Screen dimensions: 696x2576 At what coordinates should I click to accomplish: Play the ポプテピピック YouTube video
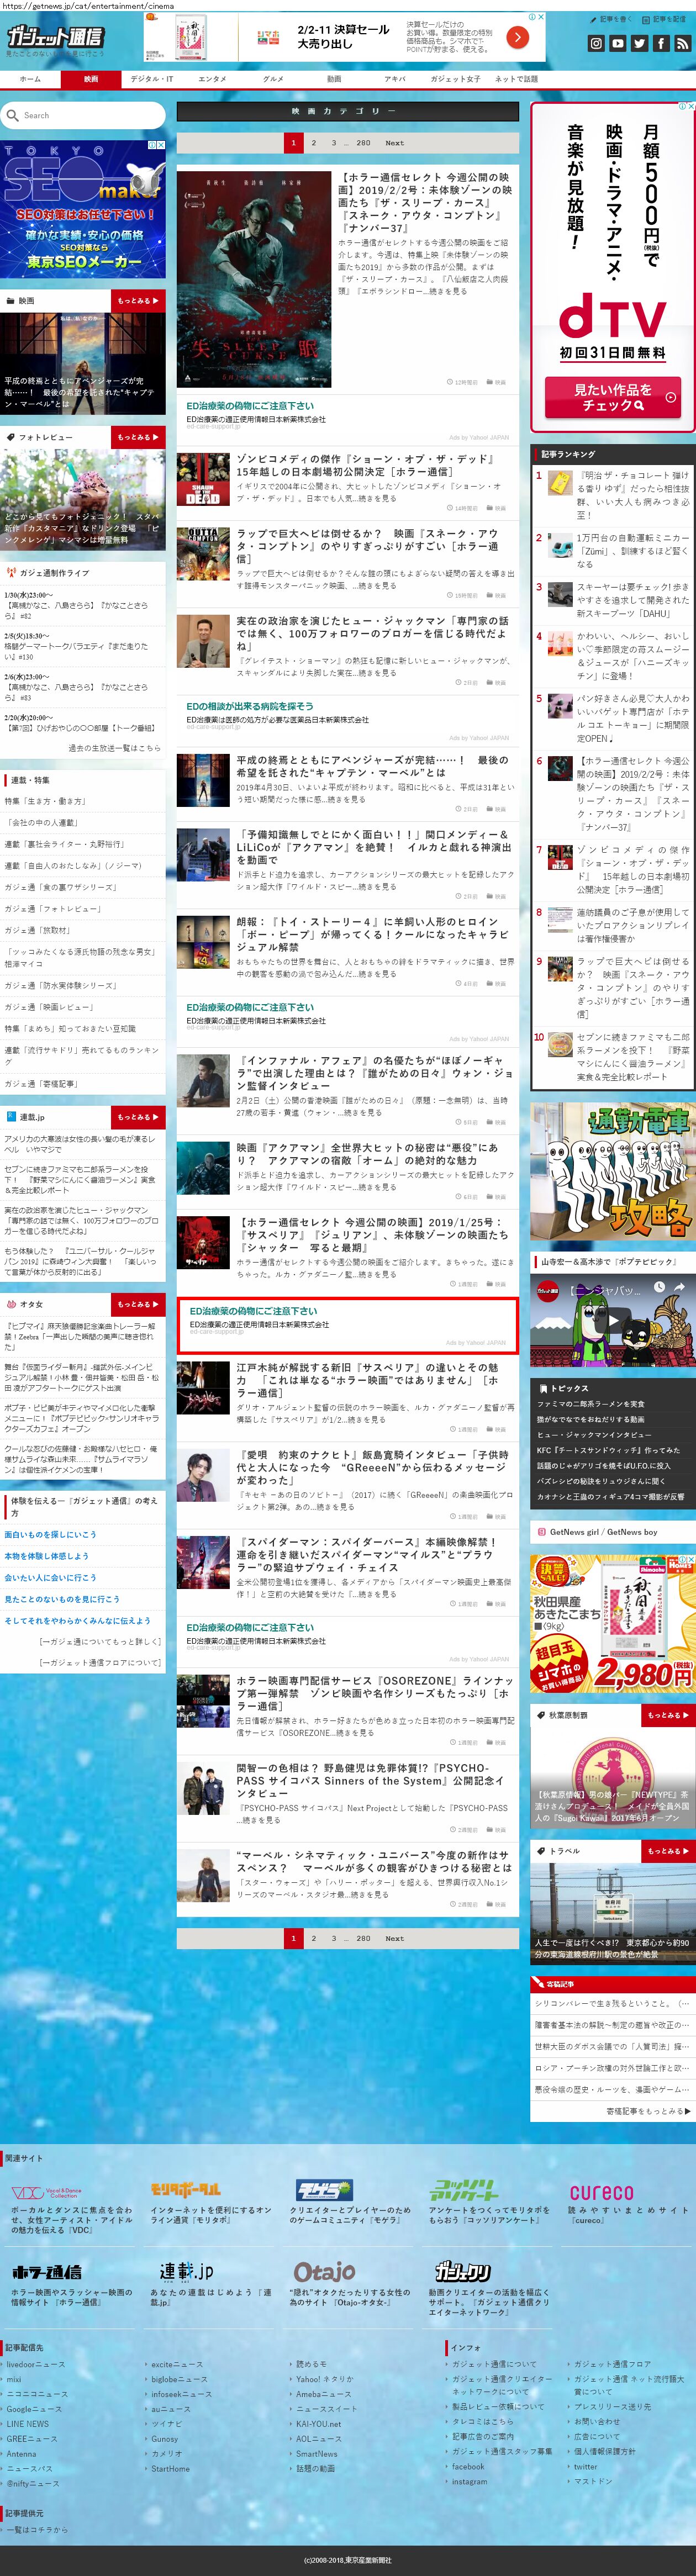click(x=612, y=1320)
